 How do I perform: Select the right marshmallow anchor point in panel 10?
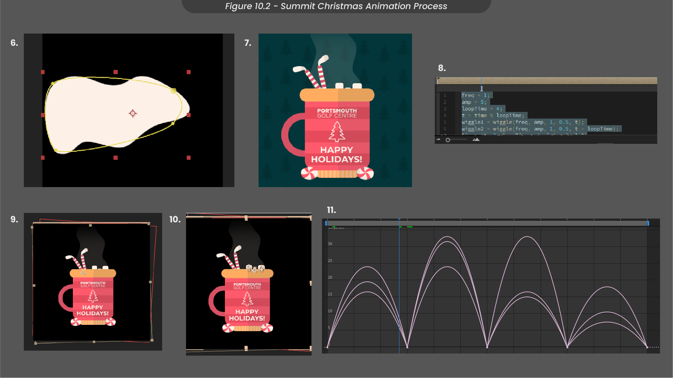point(261,269)
